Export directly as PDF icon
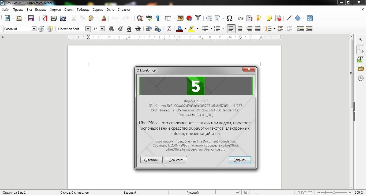 (45, 18)
